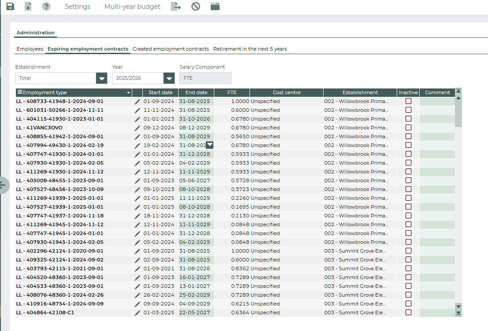Open the Establishment dropdown showing Total
Image resolution: width=488 pixels, height=331 pixels.
(101, 78)
